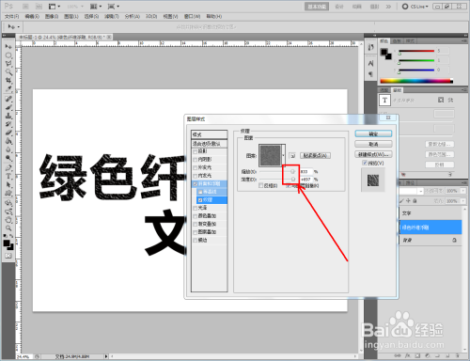470x361 pixels.
Task: Open the 图层(L) menu
Action: (71, 16)
